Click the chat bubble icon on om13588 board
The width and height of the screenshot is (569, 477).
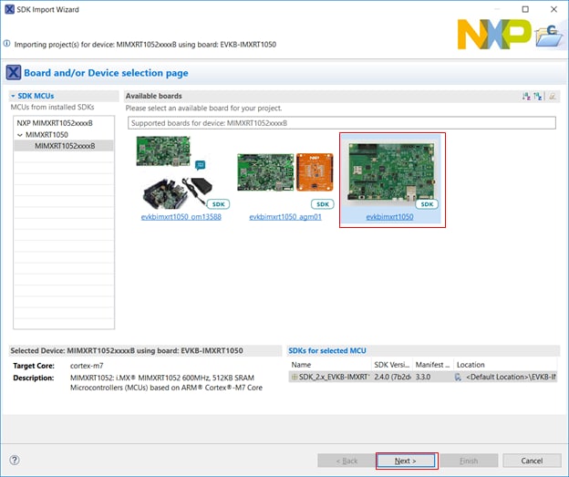coord(201,165)
